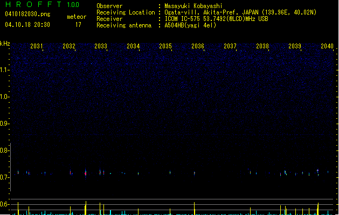Click time axis marker 2031
Image resolution: width=339 pixels, height=215 pixels.
coord(36,46)
